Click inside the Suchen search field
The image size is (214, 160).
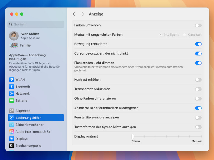coord(36,24)
